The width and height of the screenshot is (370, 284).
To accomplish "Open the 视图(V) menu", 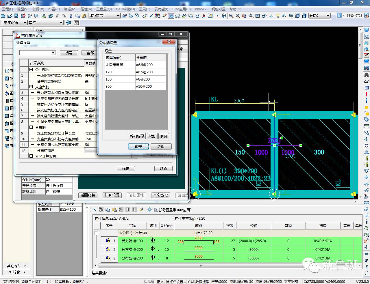I will (23, 9).
